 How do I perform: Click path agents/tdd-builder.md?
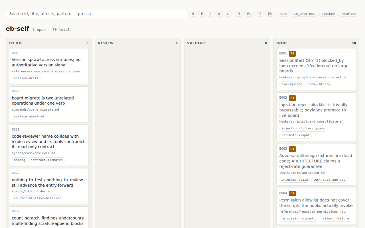pyautogui.click(x=32, y=191)
